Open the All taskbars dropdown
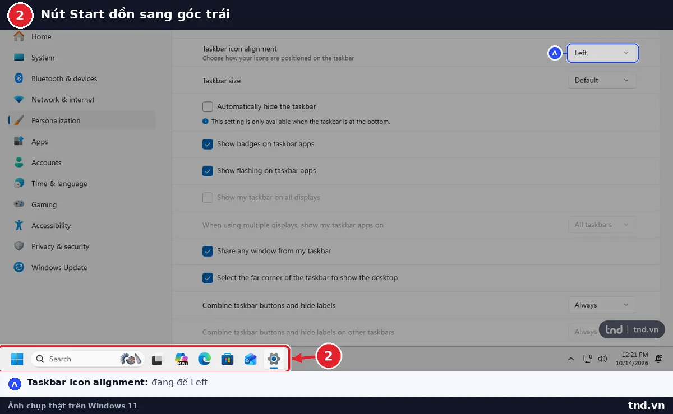Screen dimensions: 673x414 point(602,225)
